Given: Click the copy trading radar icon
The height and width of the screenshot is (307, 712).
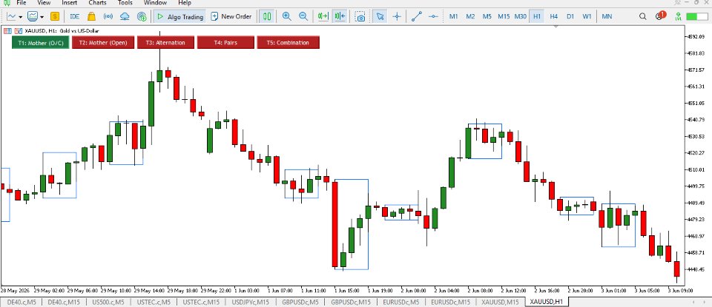Looking at the screenshot, I should point(142,17).
